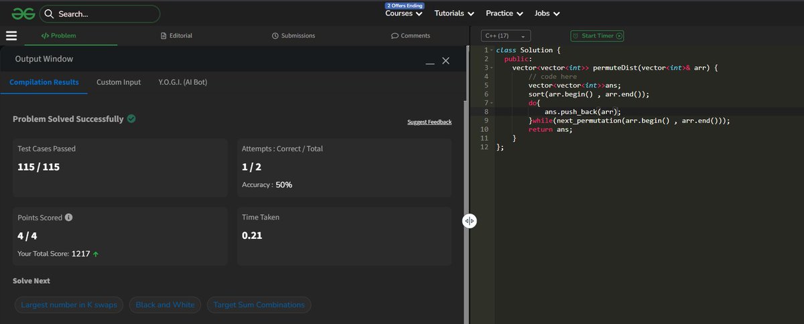Switch to the Editorial tab

click(177, 35)
